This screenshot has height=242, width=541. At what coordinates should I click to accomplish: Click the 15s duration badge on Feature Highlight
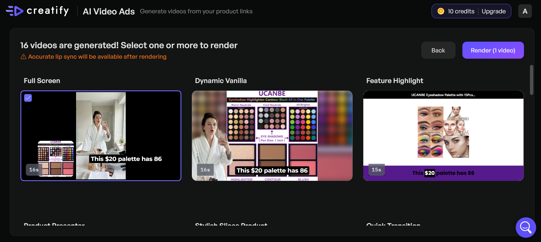coord(376,169)
